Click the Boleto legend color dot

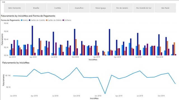tap(22, 20)
